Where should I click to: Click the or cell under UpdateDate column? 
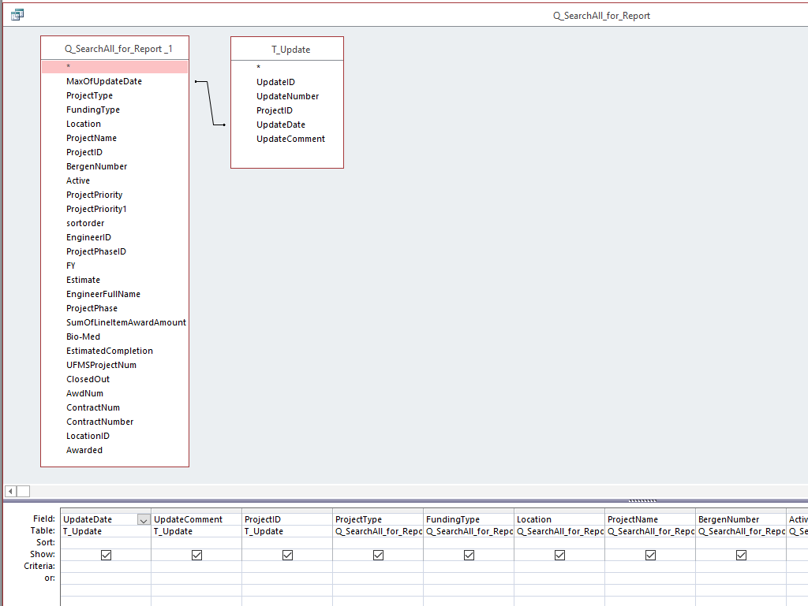(x=106, y=578)
